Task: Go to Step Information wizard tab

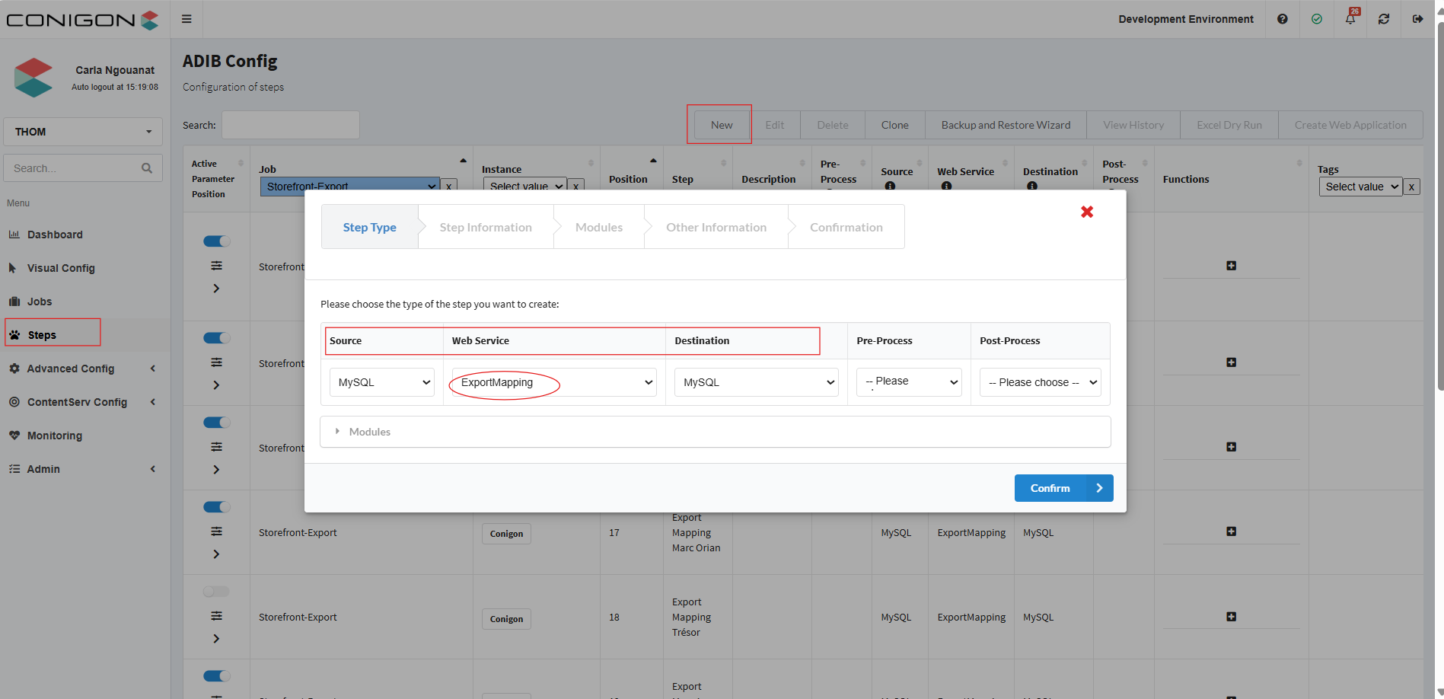Action: (486, 227)
